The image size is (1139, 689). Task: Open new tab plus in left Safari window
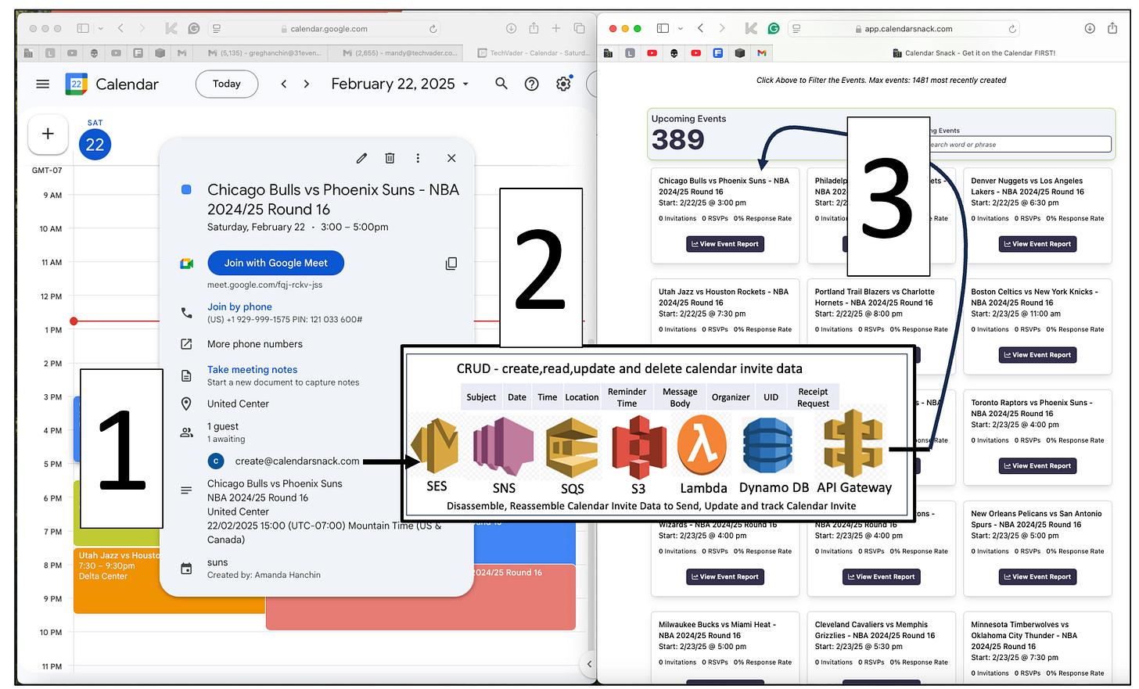(556, 28)
